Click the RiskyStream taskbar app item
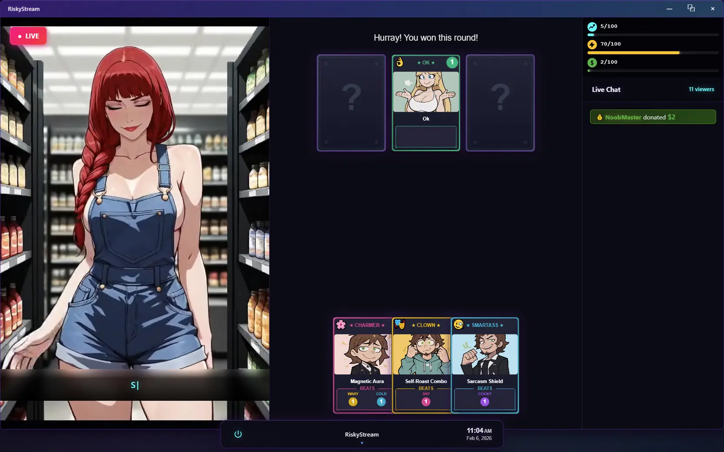Viewport: 724px width, 452px height. tap(362, 435)
